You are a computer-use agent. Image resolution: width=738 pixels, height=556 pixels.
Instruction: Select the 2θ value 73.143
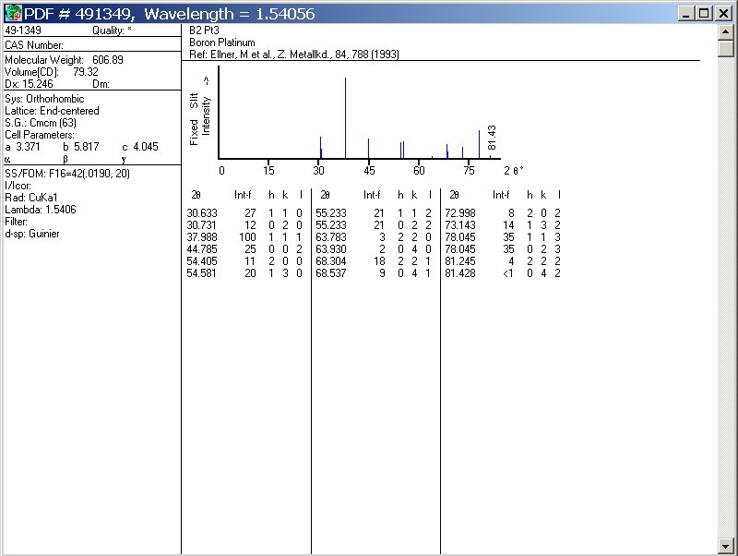(x=460, y=225)
